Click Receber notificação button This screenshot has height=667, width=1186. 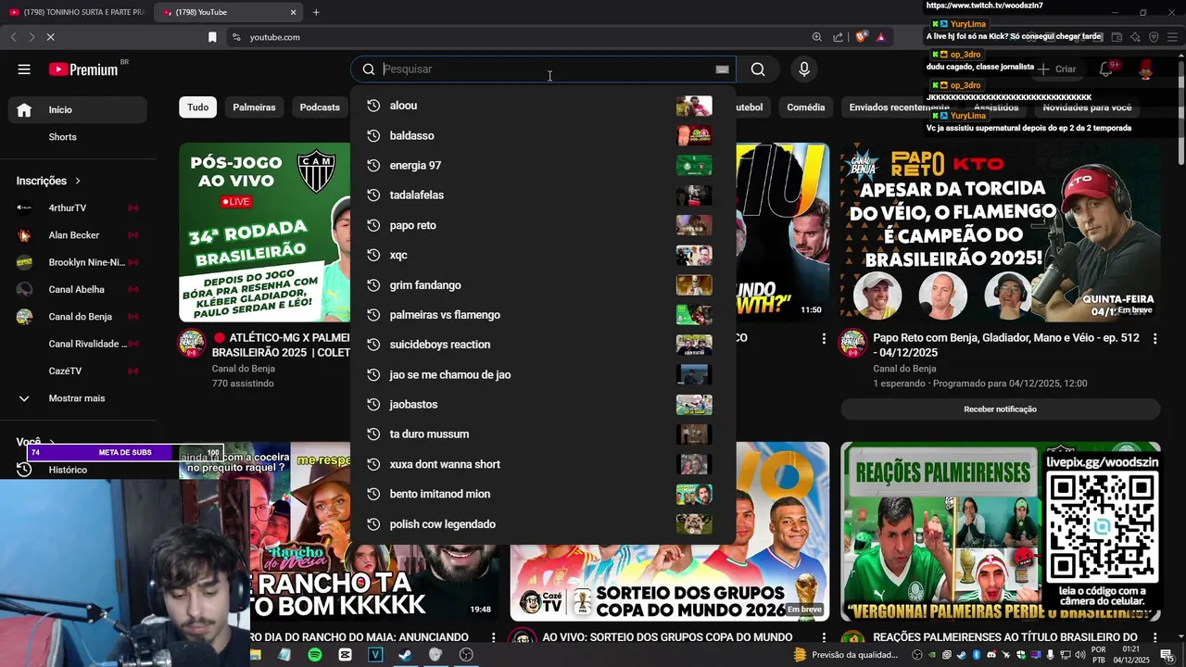(x=1000, y=409)
